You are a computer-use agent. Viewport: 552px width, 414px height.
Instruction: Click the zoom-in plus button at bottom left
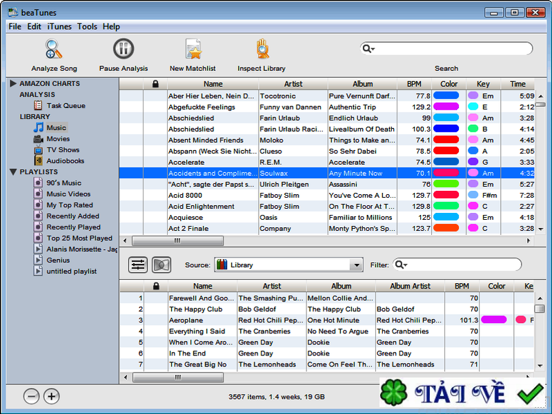click(x=51, y=397)
